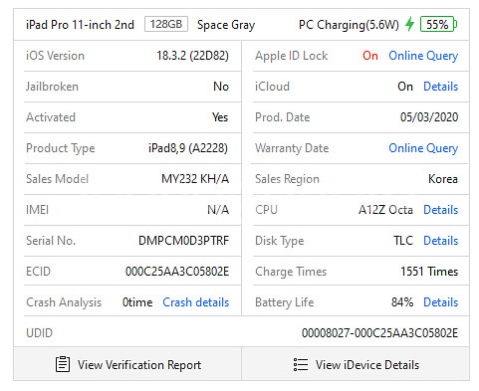479x391 pixels.
Task: Click the Product Type label
Action: [x=61, y=148]
